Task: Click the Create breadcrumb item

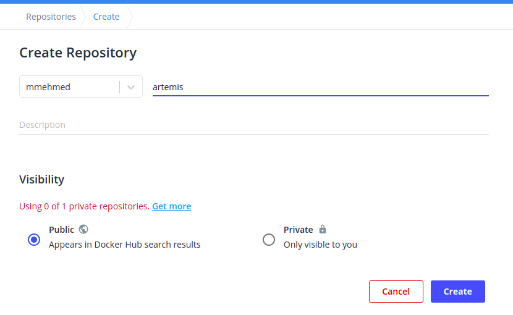Action: coord(106,17)
